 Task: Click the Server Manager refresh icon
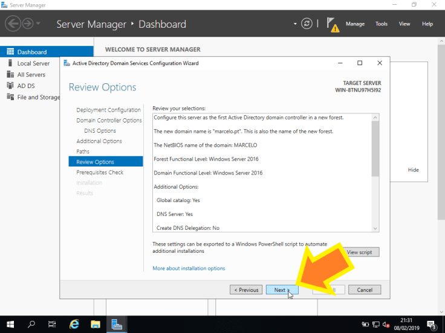tap(307, 24)
